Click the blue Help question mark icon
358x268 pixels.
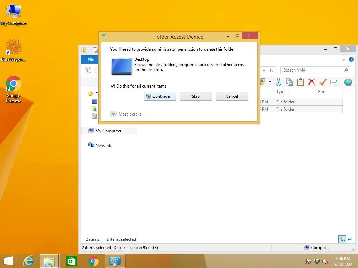351,59
